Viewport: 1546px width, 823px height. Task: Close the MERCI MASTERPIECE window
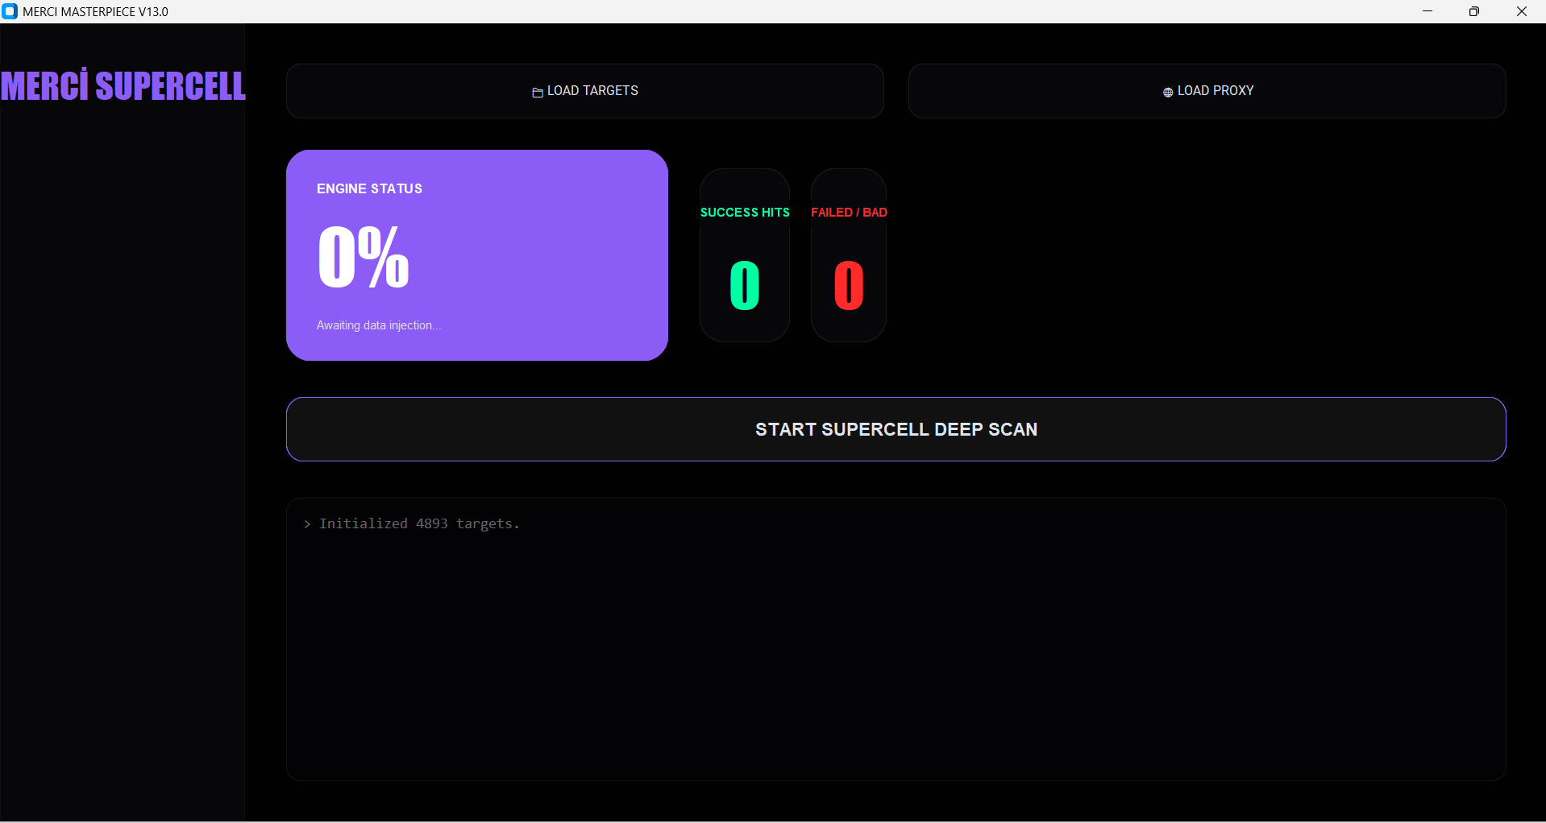click(1522, 11)
